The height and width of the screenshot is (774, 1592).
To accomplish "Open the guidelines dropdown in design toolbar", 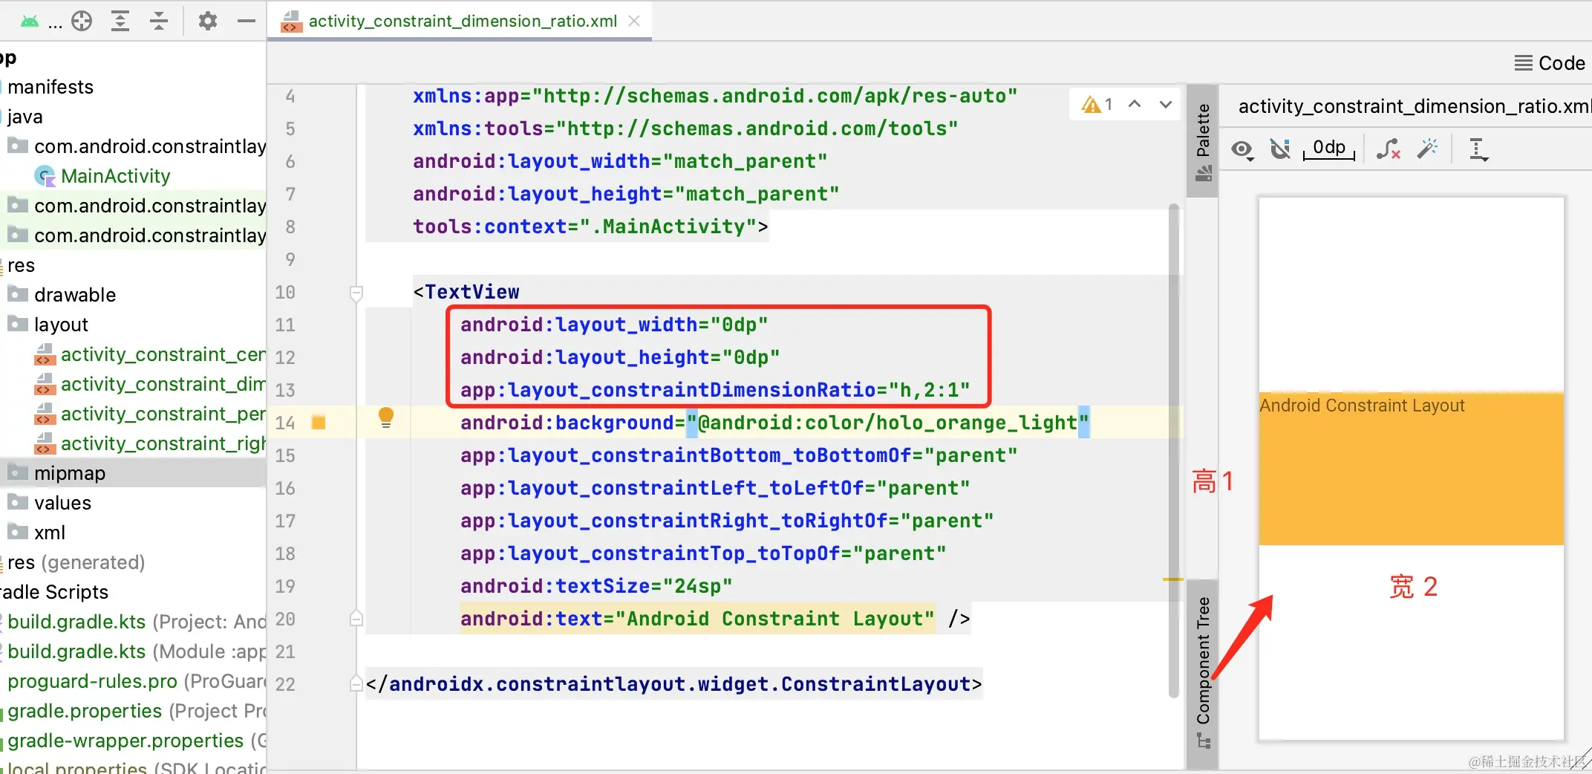I will coord(1478,149).
